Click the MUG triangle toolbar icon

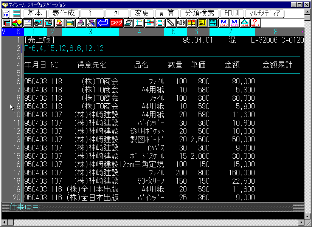pyautogui.click(x=245, y=23)
